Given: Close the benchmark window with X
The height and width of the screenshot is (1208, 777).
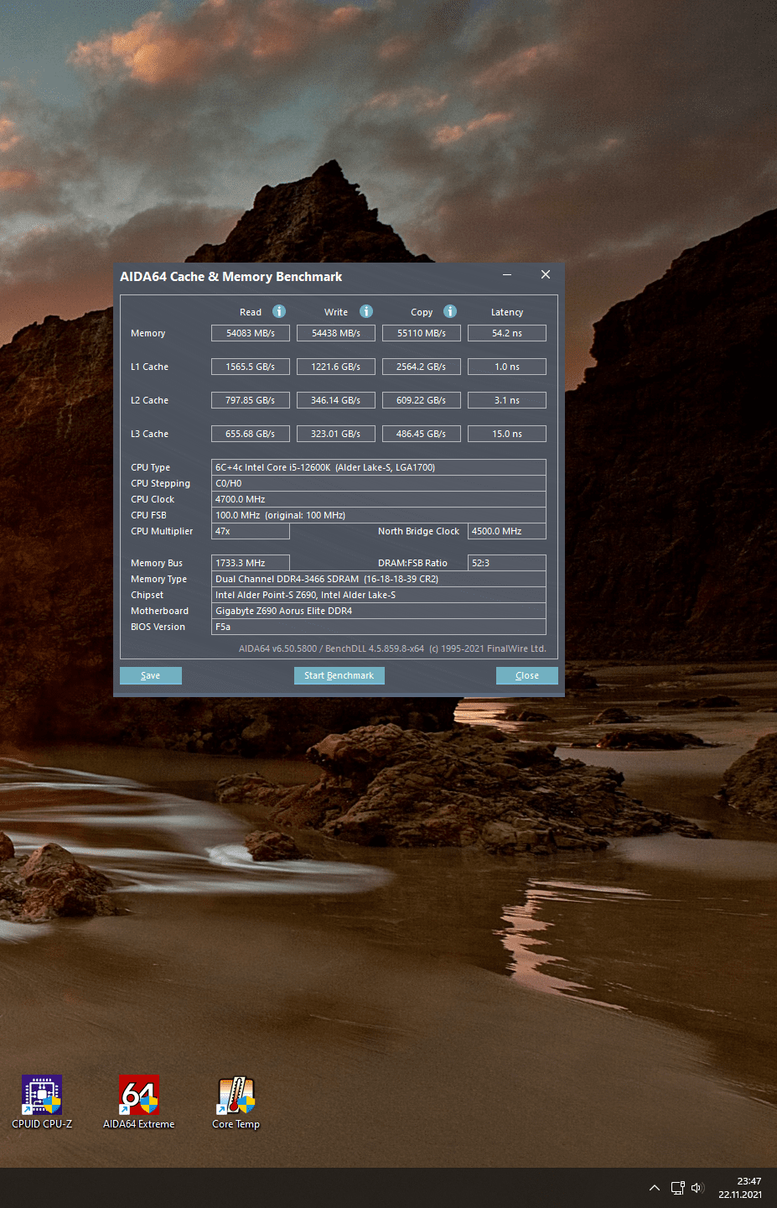Looking at the screenshot, I should (546, 275).
